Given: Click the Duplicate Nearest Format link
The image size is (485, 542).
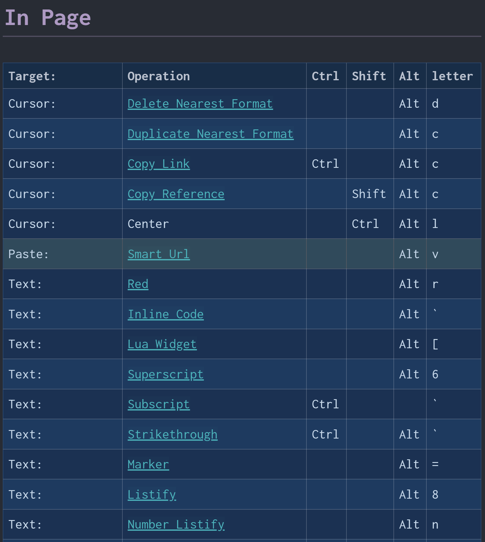Looking at the screenshot, I should pos(210,134).
